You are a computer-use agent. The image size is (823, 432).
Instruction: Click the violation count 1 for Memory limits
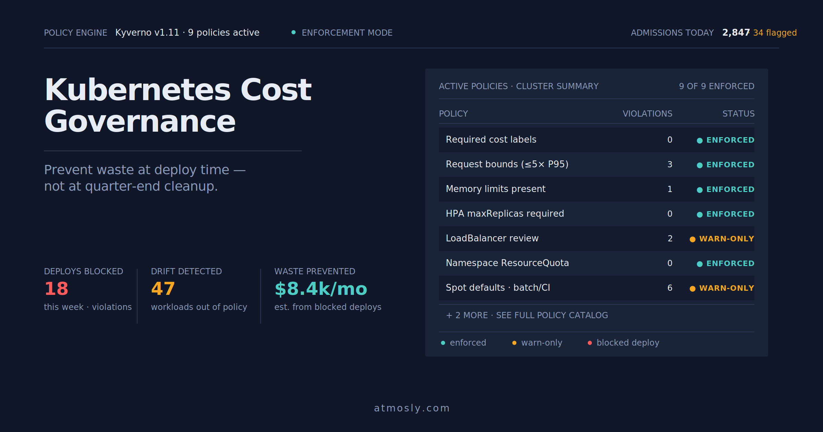pyautogui.click(x=670, y=189)
